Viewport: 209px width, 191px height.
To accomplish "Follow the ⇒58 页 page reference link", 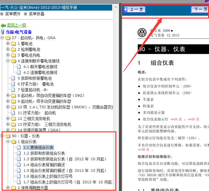I will tap(144, 150).
